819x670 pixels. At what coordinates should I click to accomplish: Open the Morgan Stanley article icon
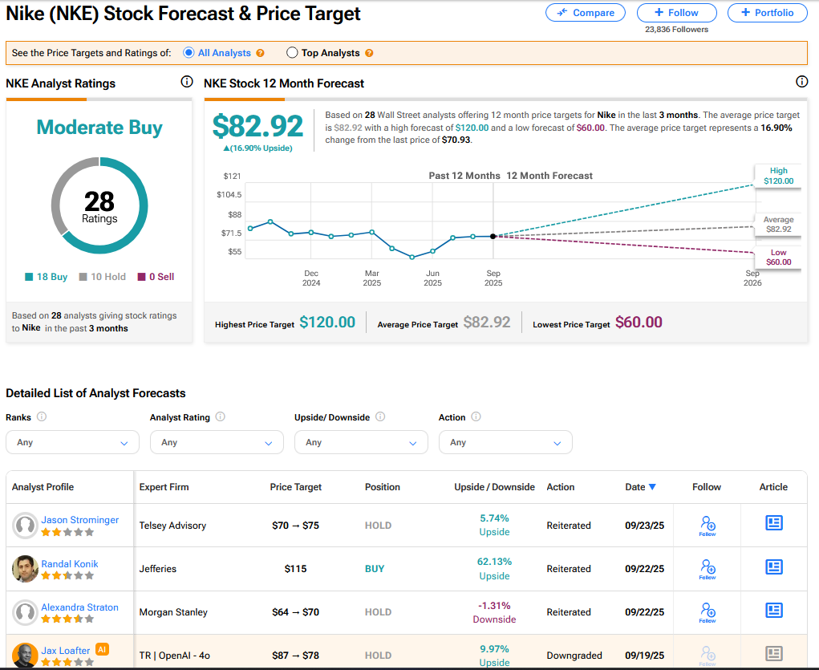tap(774, 610)
